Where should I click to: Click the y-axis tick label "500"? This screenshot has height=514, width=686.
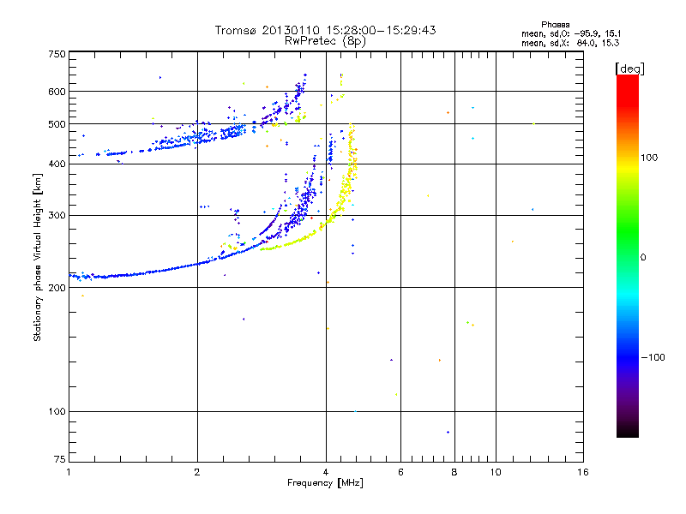(x=57, y=124)
